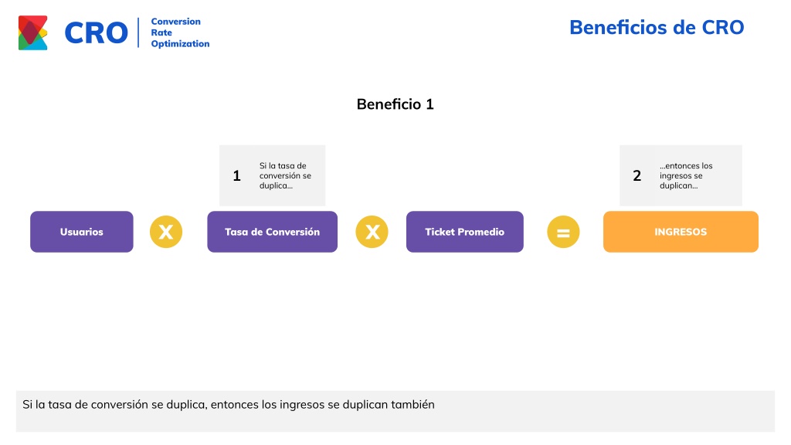This screenshot has width=791, height=445.
Task: Click the second yellow multiplication X circle
Action: tap(372, 232)
